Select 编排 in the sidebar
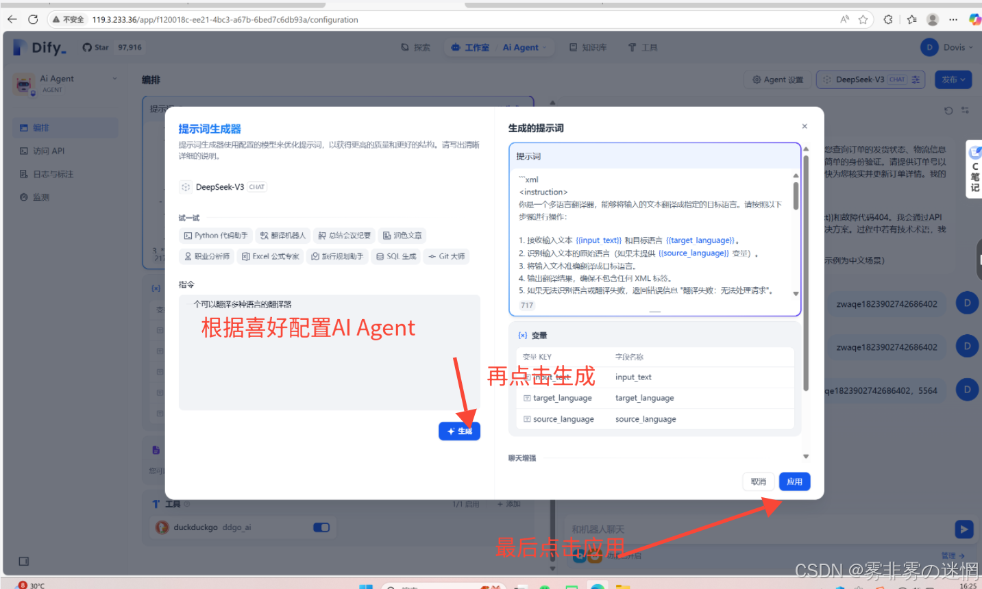Image resolution: width=982 pixels, height=589 pixels. pos(65,127)
